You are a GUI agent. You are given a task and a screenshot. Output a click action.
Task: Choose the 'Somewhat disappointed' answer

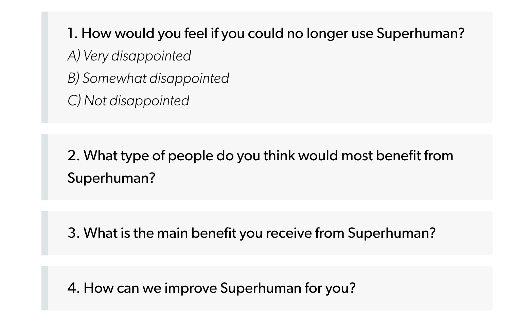coord(148,78)
